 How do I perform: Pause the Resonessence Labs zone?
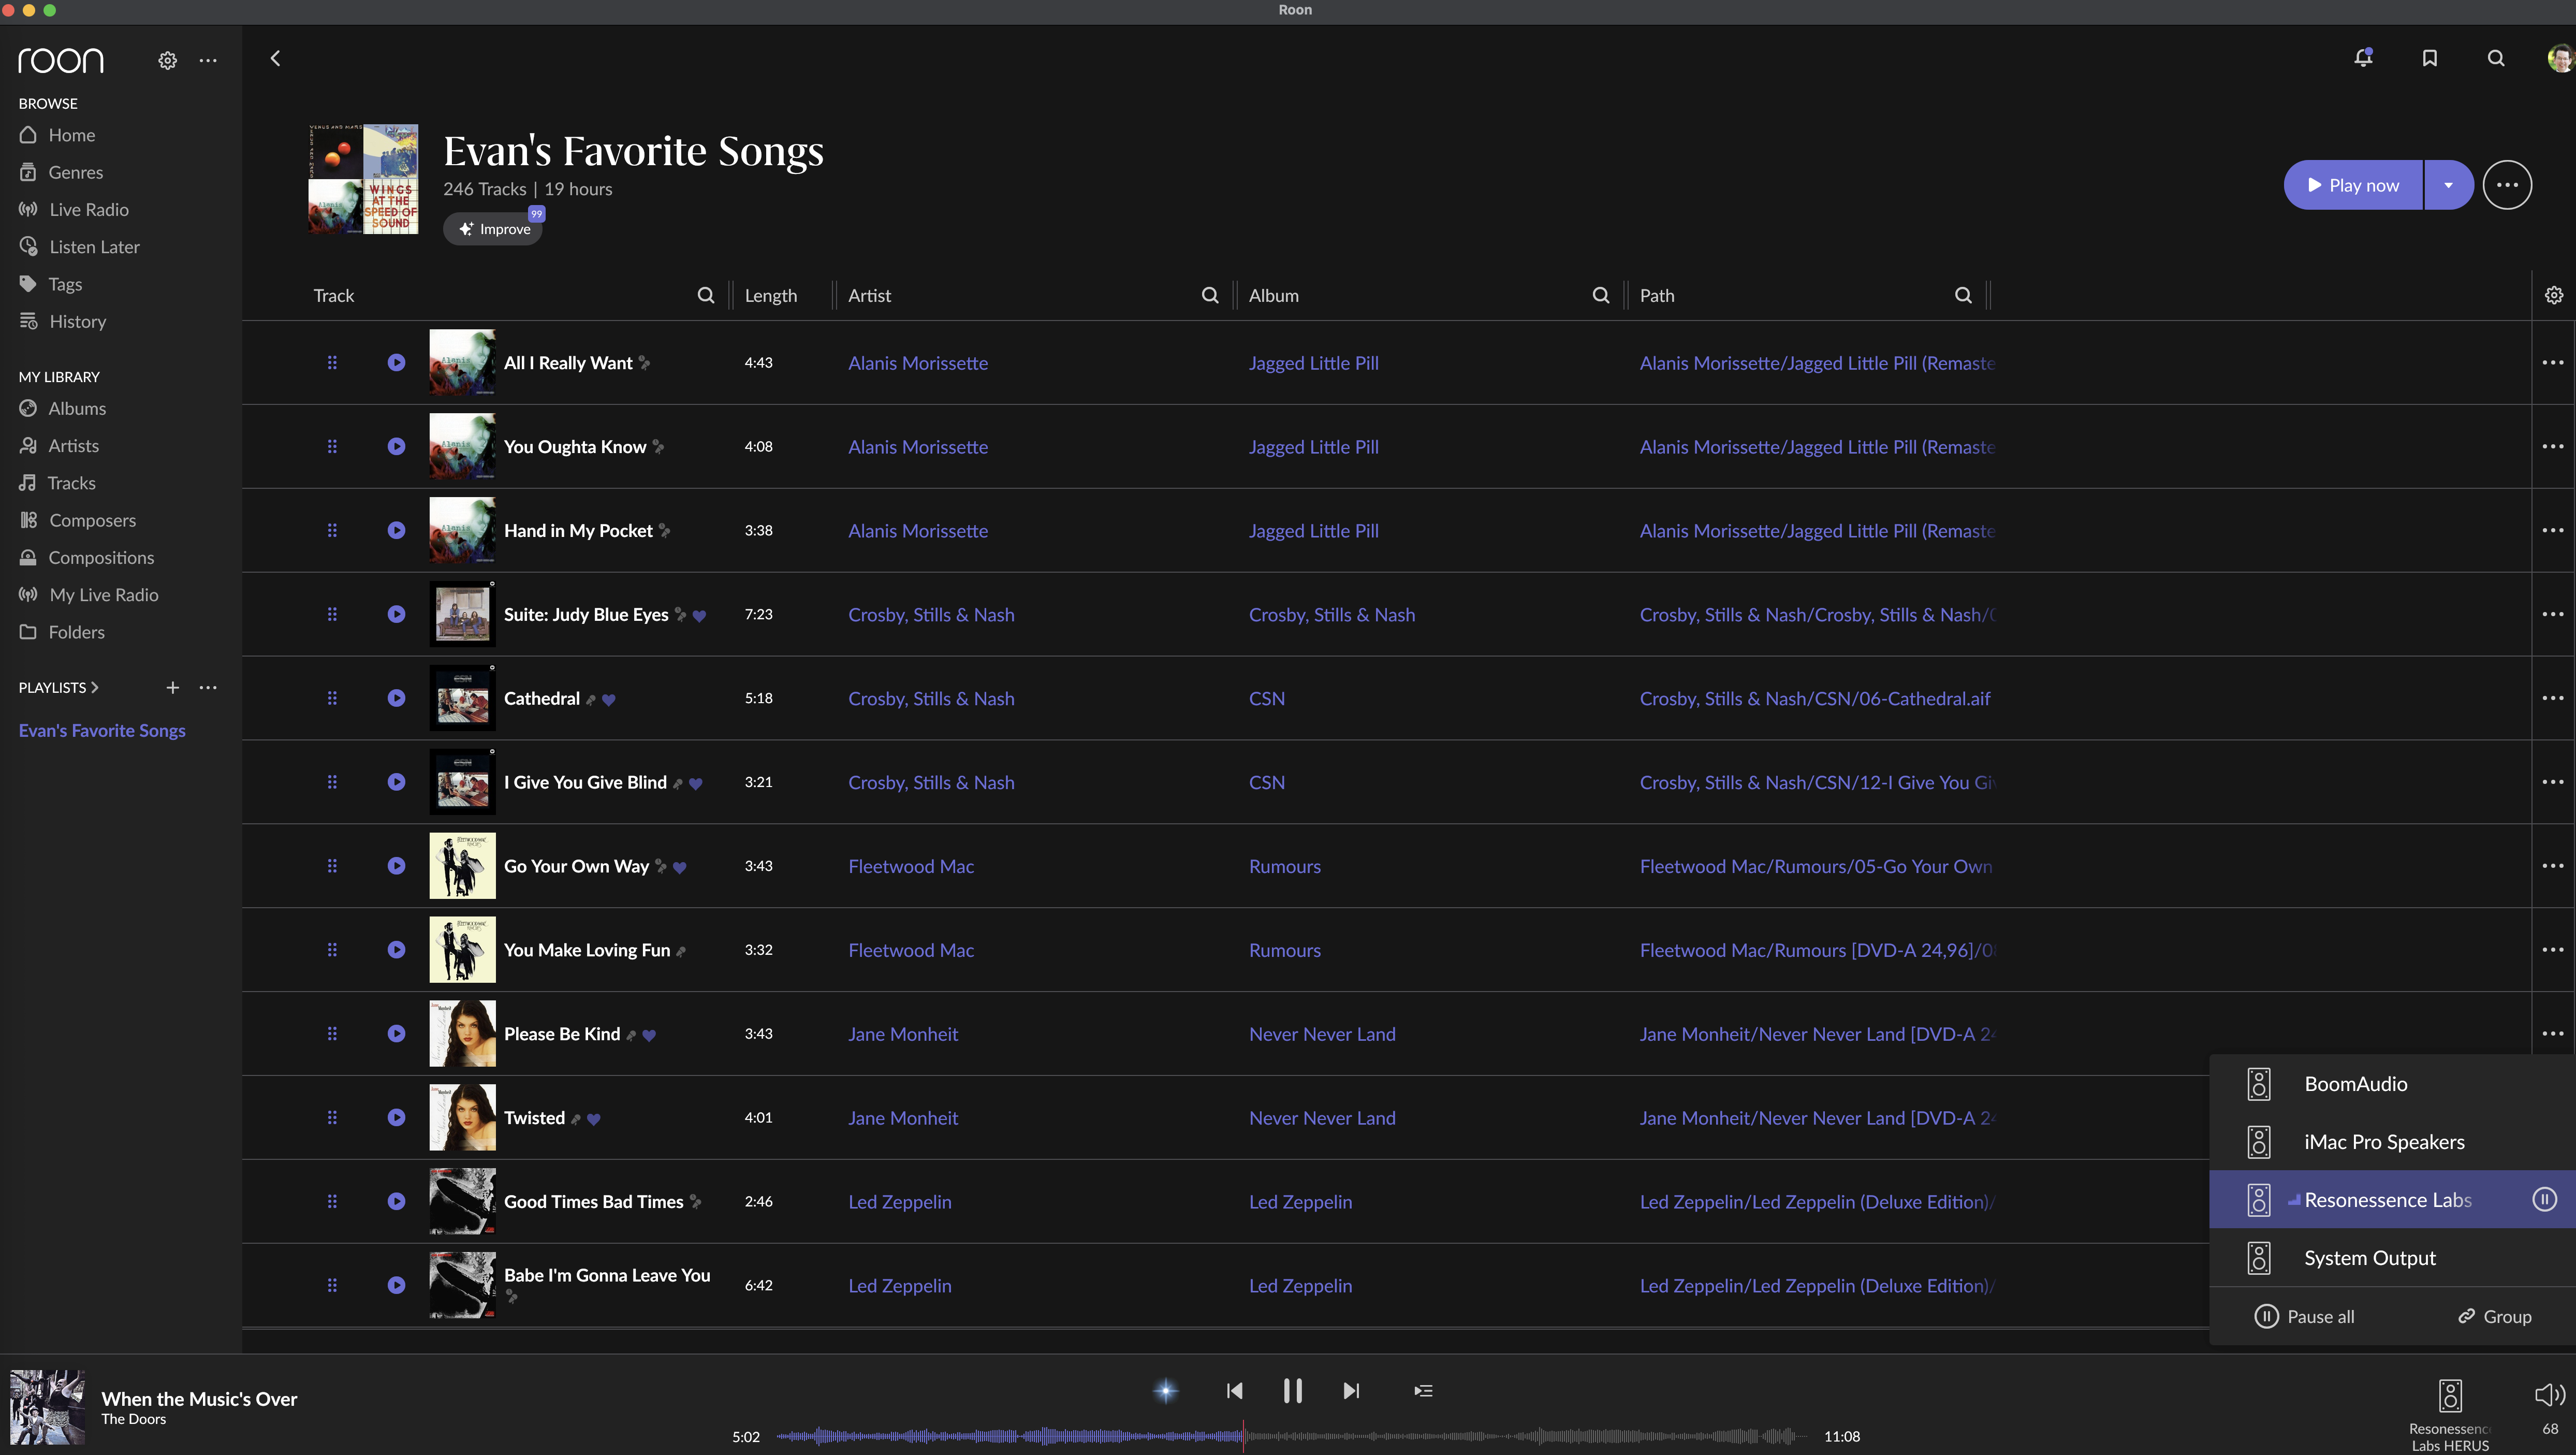pos(2545,1199)
